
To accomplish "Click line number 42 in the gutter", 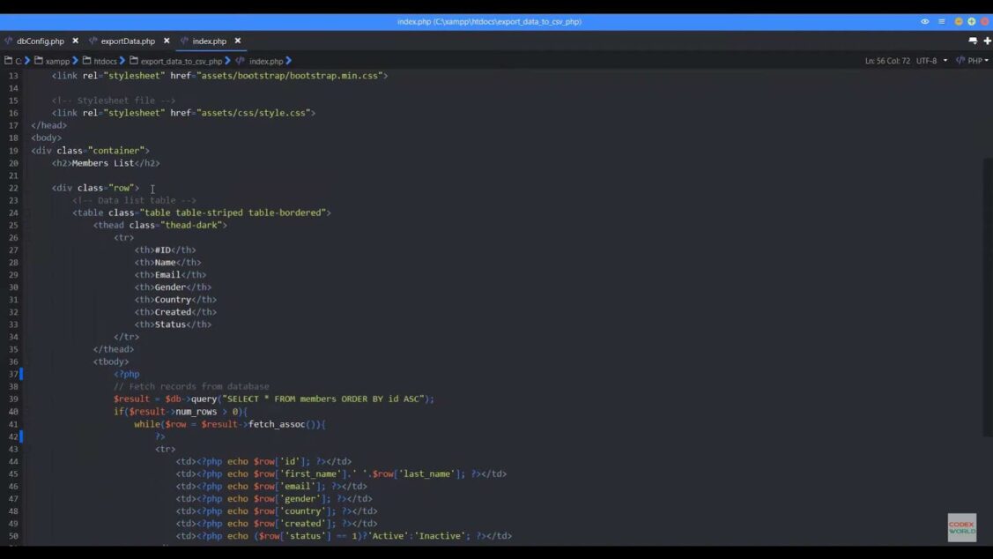I will point(13,436).
